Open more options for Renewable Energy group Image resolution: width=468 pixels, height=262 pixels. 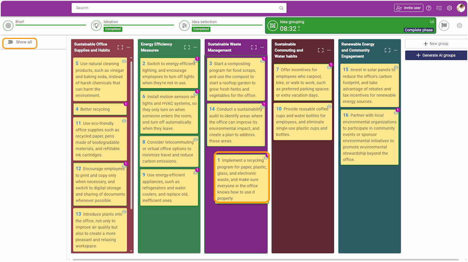[395, 50]
